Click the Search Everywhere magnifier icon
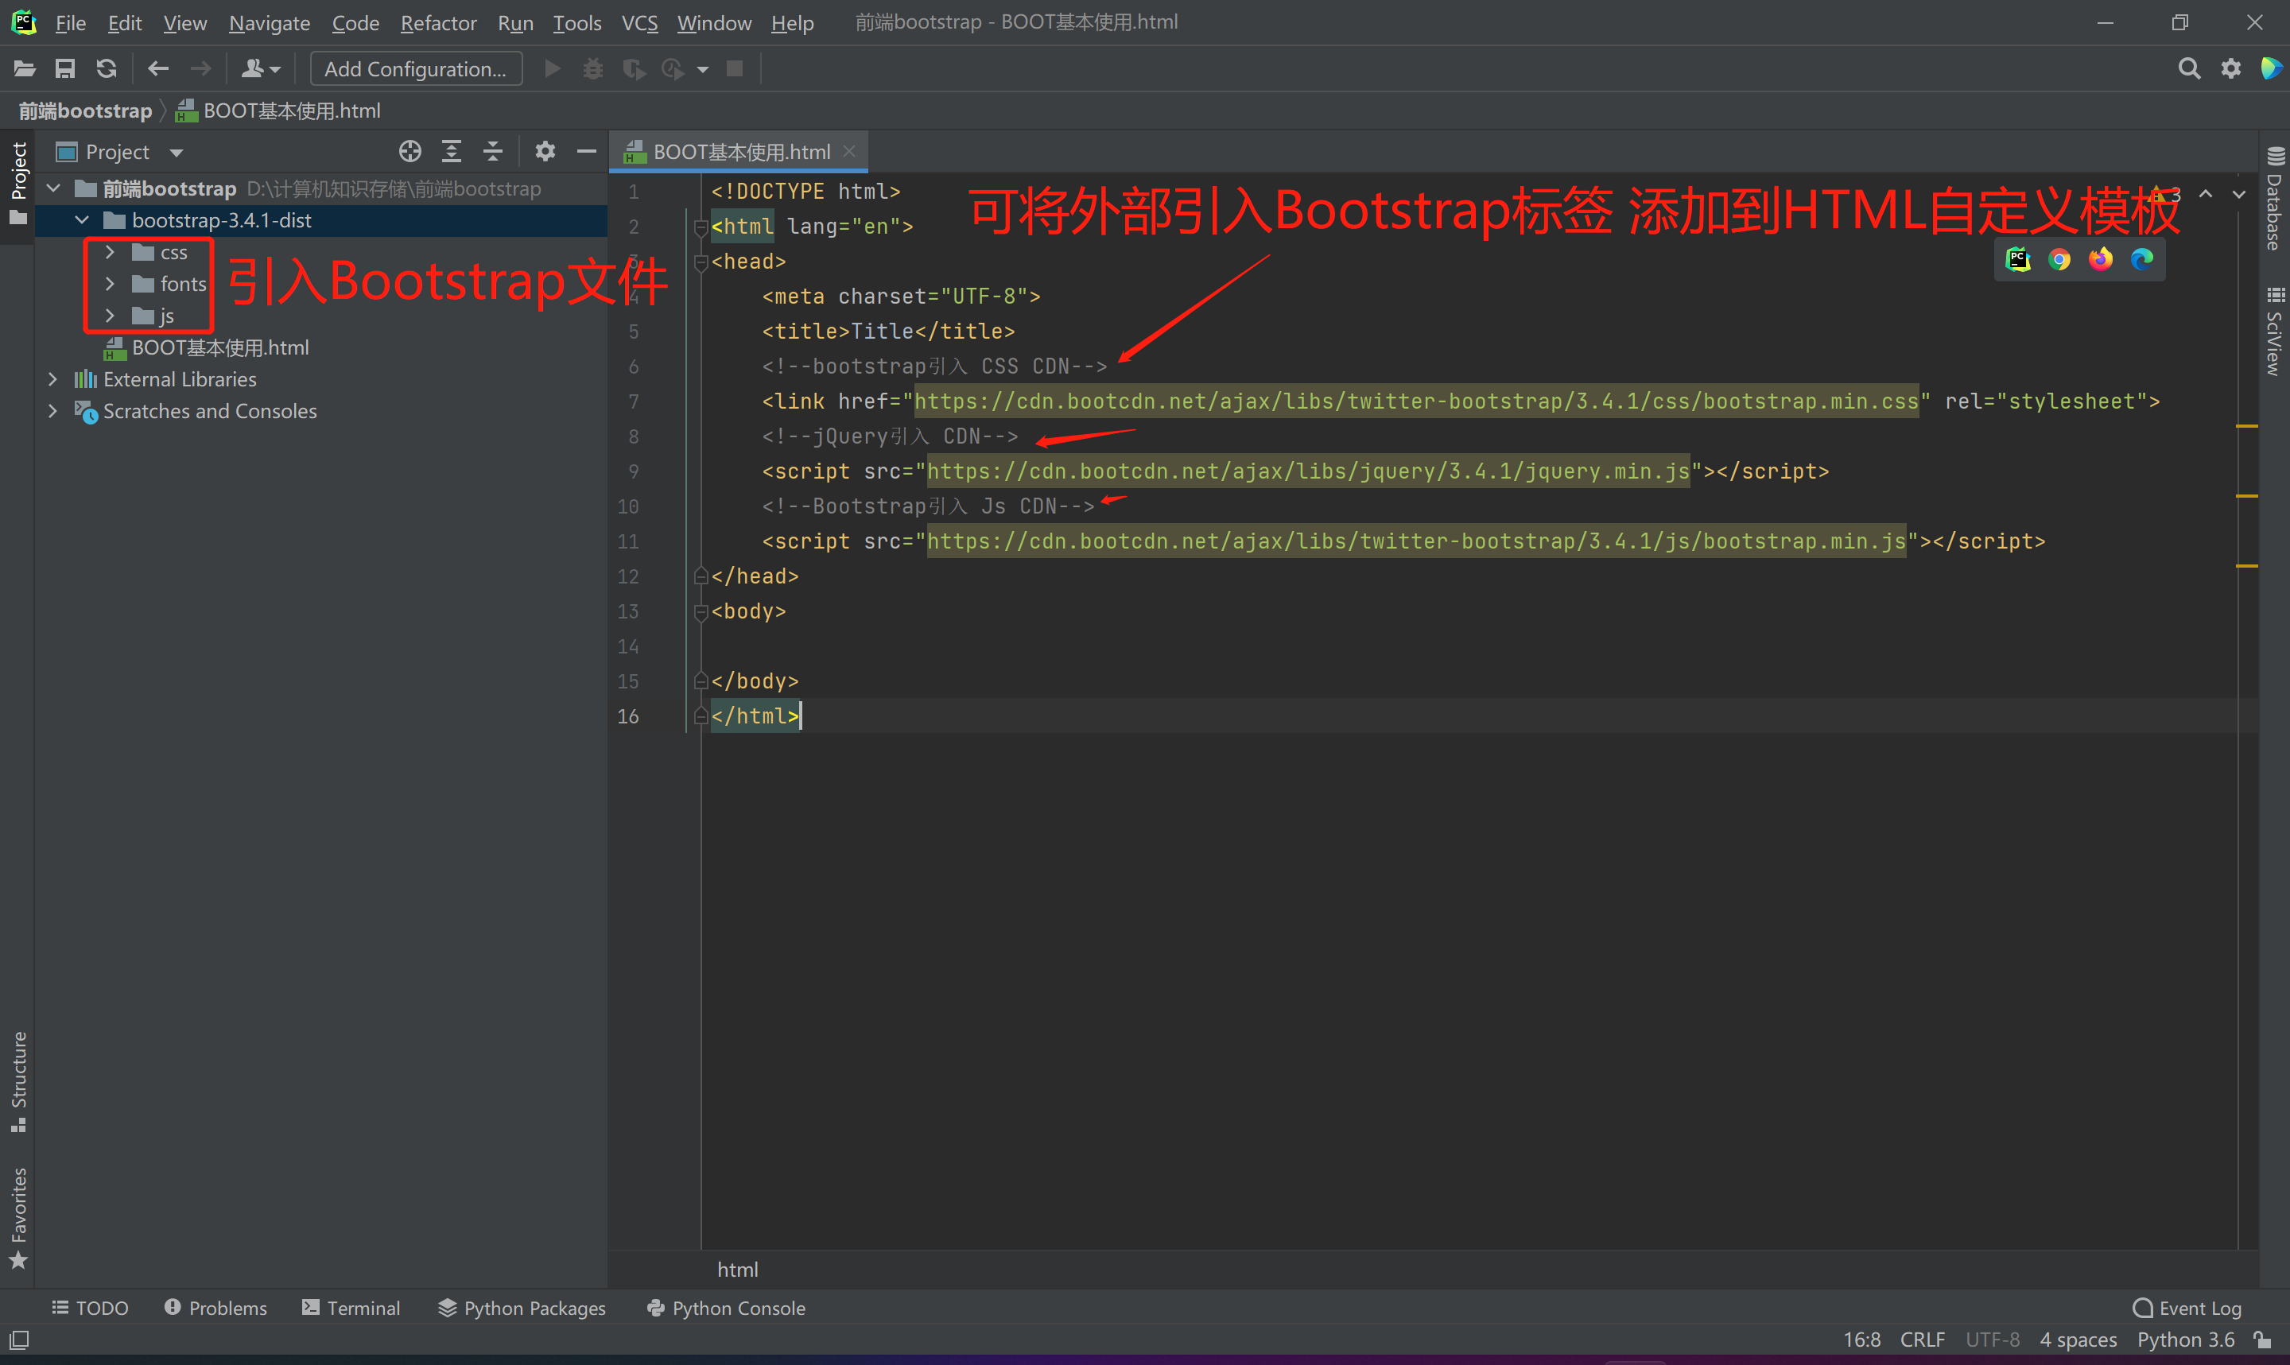 point(2189,69)
